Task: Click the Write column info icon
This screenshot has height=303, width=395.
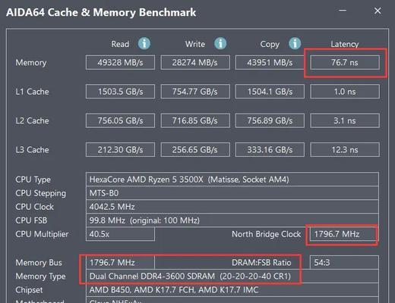Action: coord(220,43)
